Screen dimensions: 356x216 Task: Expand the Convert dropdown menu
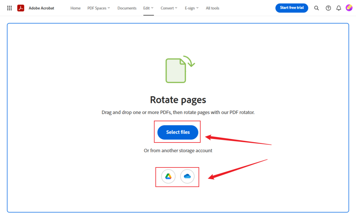pos(169,8)
